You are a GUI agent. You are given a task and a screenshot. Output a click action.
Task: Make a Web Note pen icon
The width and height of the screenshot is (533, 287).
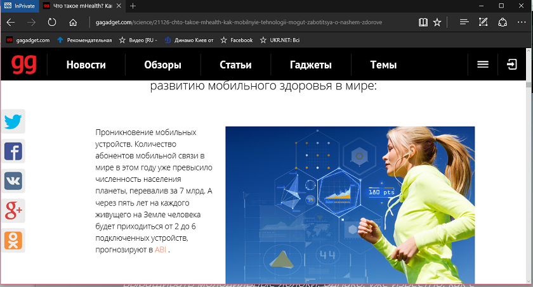point(483,22)
